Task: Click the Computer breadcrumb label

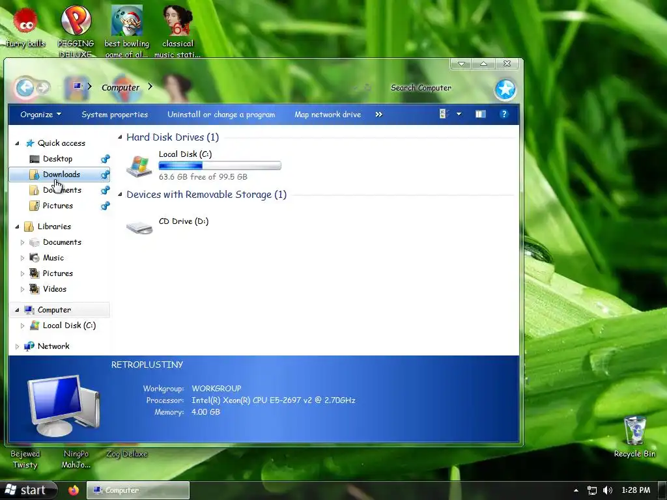Action: tap(121, 87)
